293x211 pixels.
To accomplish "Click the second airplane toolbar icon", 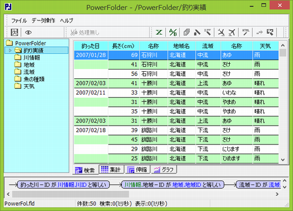I will (x=232, y=32).
